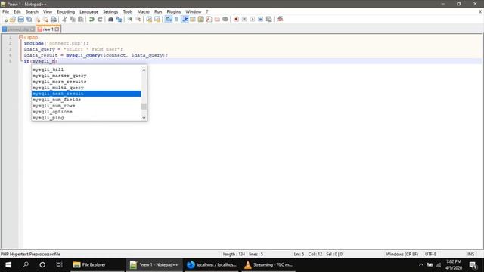Play back the recorded macro

point(252,20)
